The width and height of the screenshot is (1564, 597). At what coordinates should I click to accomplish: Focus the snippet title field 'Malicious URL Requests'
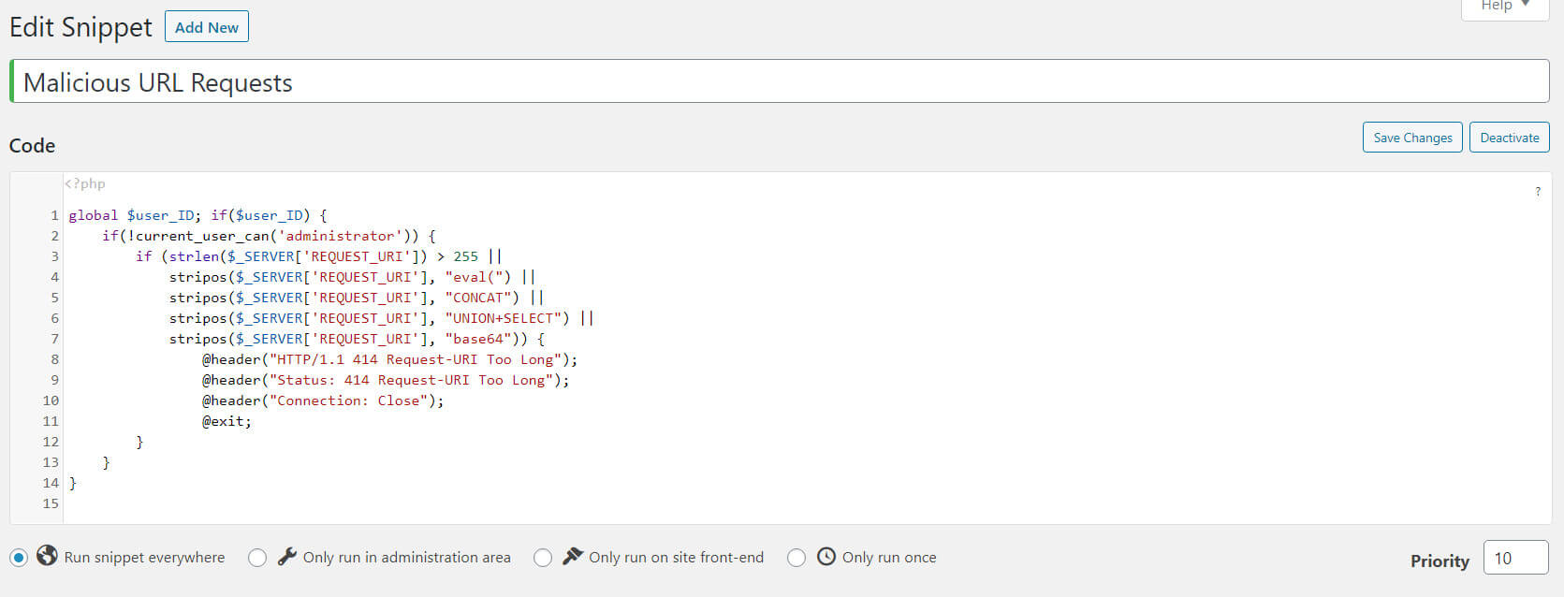point(779,82)
